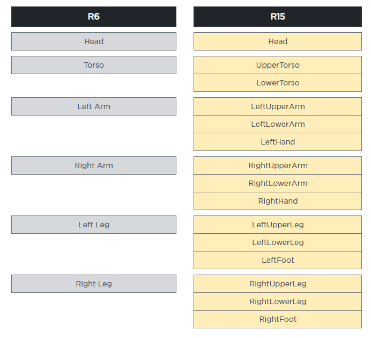This screenshot has height=338, width=371.
Task: Click the R15 column header
Action: coord(278,17)
